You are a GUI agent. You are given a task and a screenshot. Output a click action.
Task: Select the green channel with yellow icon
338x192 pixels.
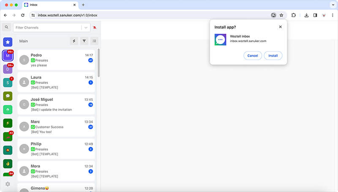(8, 164)
